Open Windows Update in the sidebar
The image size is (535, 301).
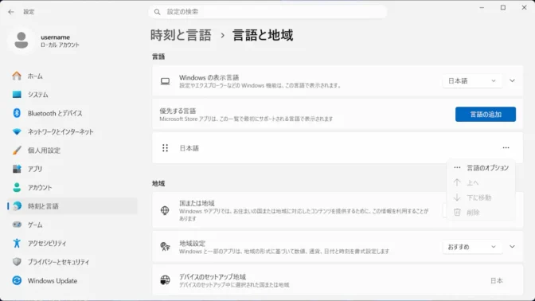tap(72, 280)
